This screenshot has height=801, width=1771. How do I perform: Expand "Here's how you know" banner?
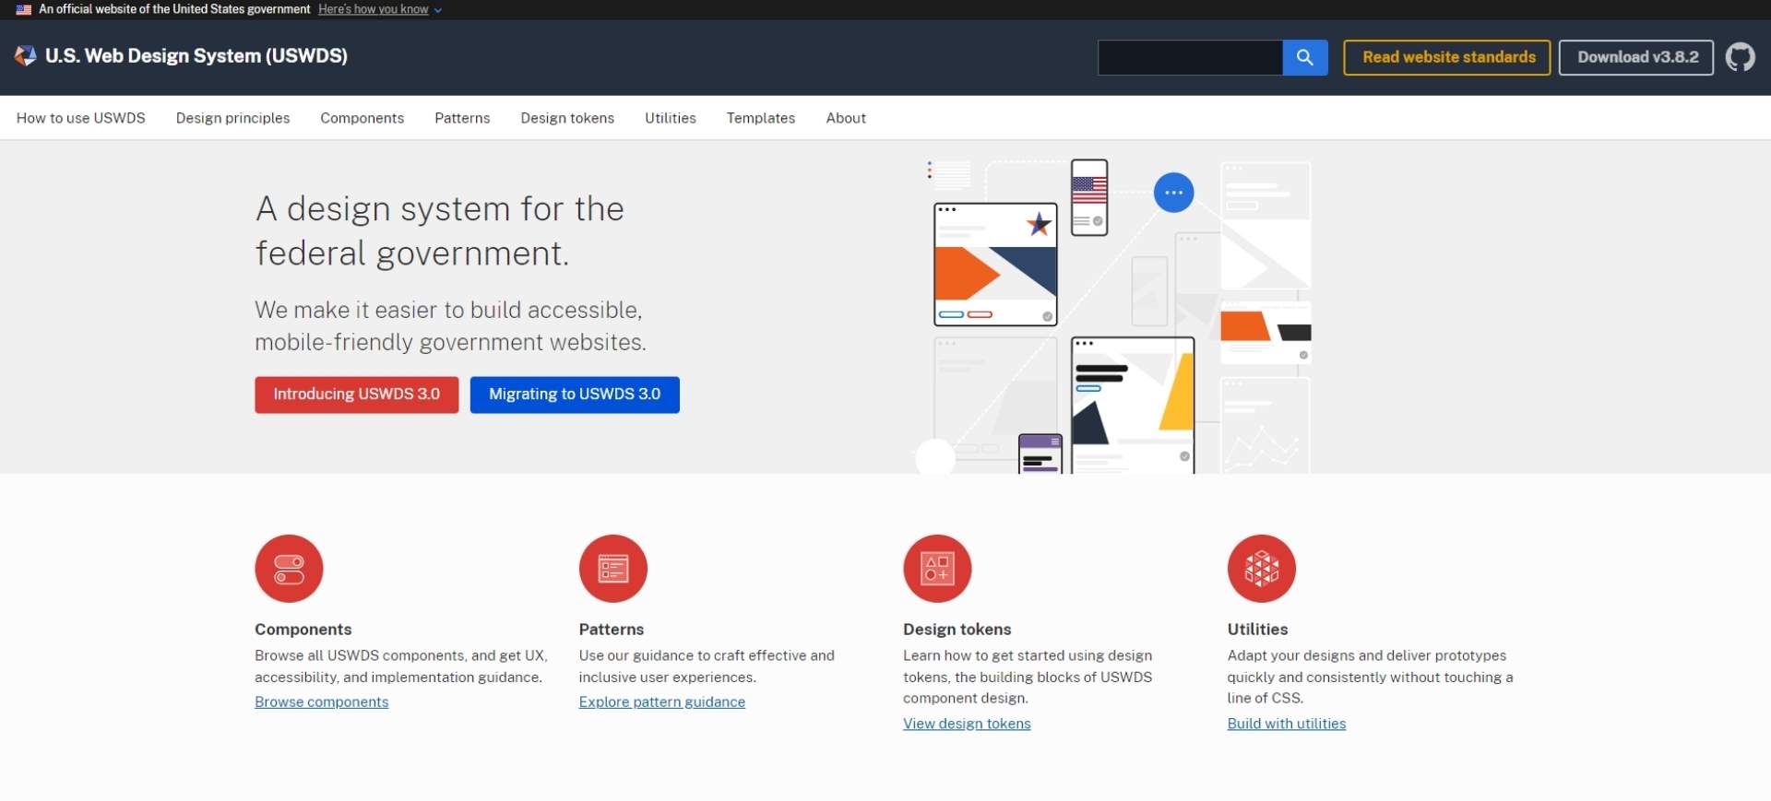(x=379, y=9)
